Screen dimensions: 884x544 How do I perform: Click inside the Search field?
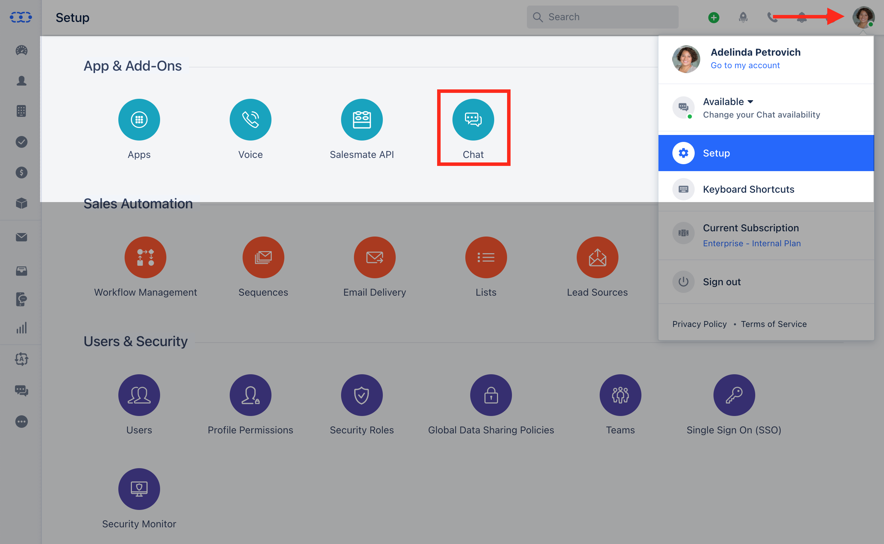[603, 17]
